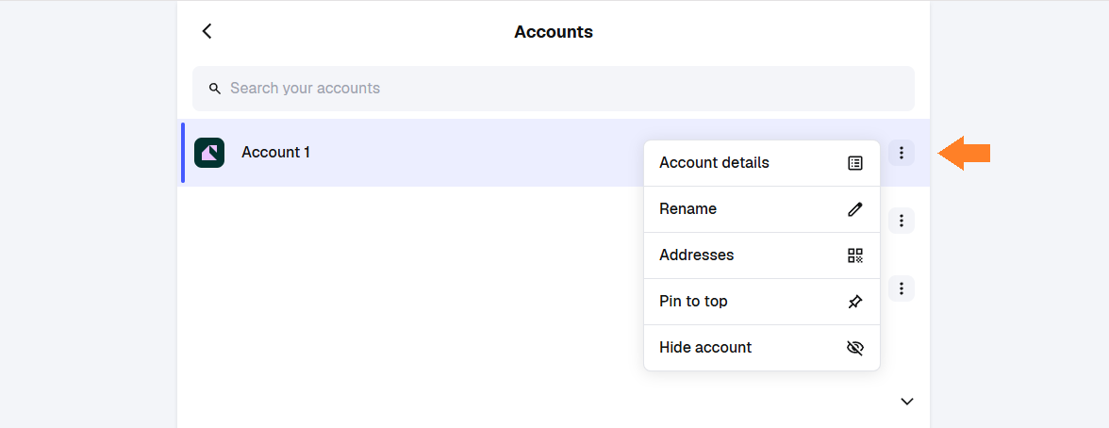
Task: Click the Rename pencil icon
Action: pyautogui.click(x=855, y=209)
